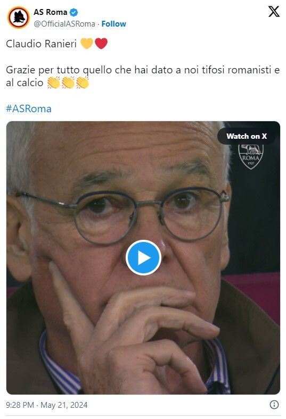Open the tweet info icon
The height and width of the screenshot is (419, 286).
[274, 405]
